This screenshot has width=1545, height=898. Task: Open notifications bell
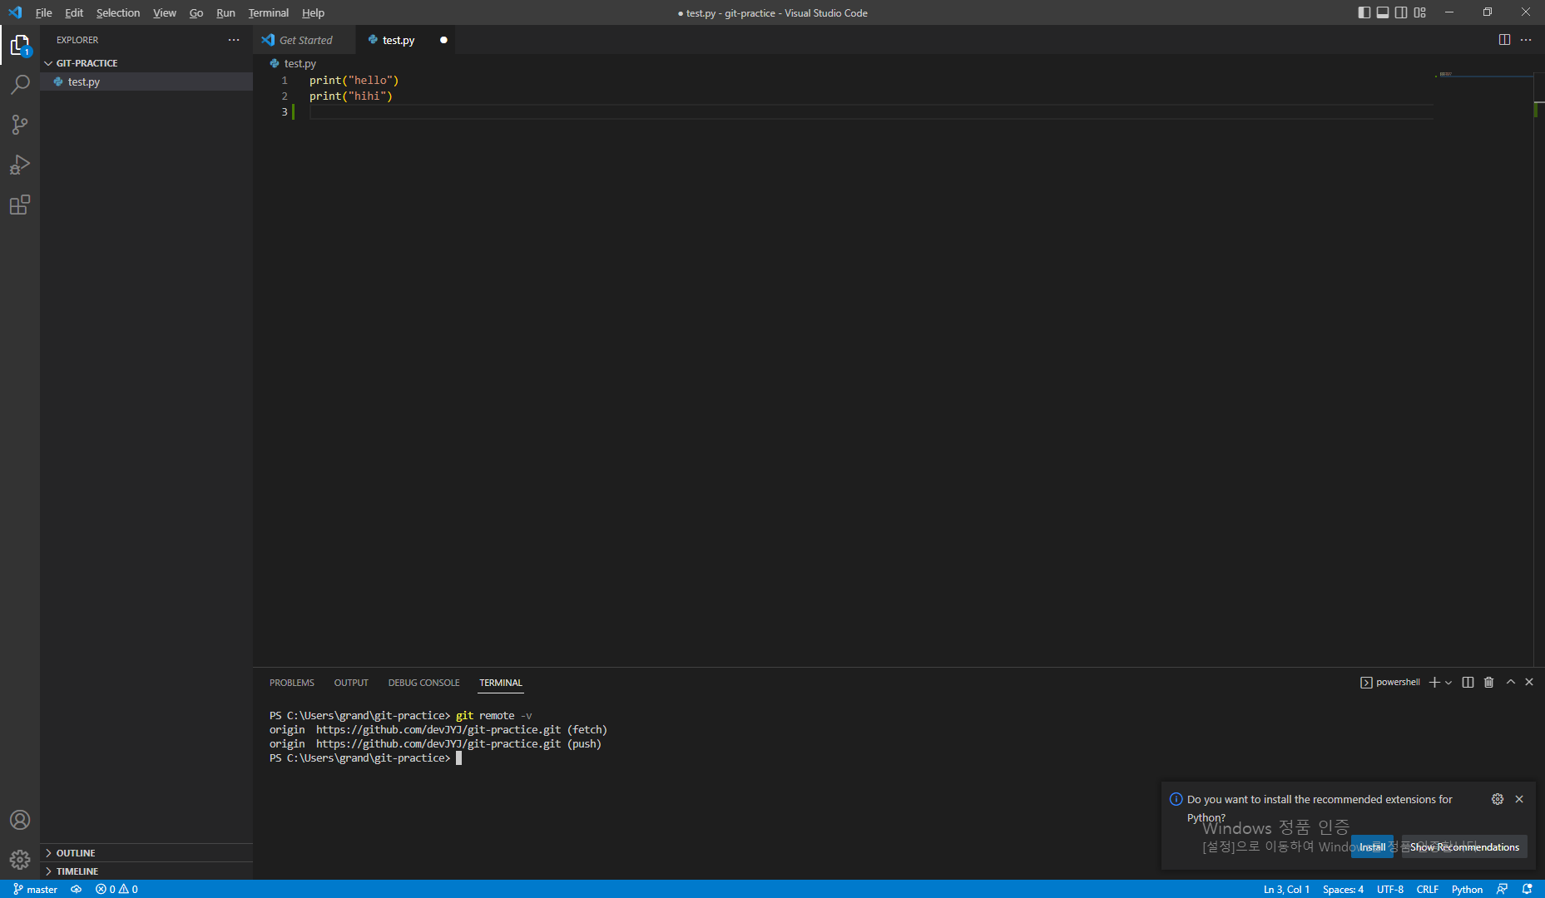1528,889
